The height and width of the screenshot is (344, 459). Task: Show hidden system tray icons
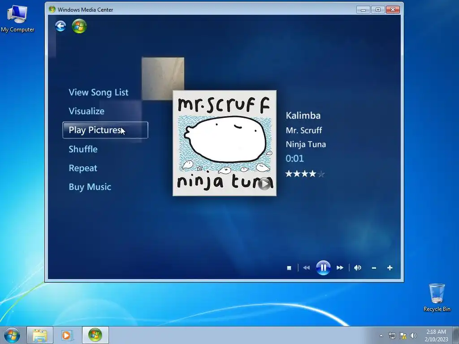(x=381, y=335)
